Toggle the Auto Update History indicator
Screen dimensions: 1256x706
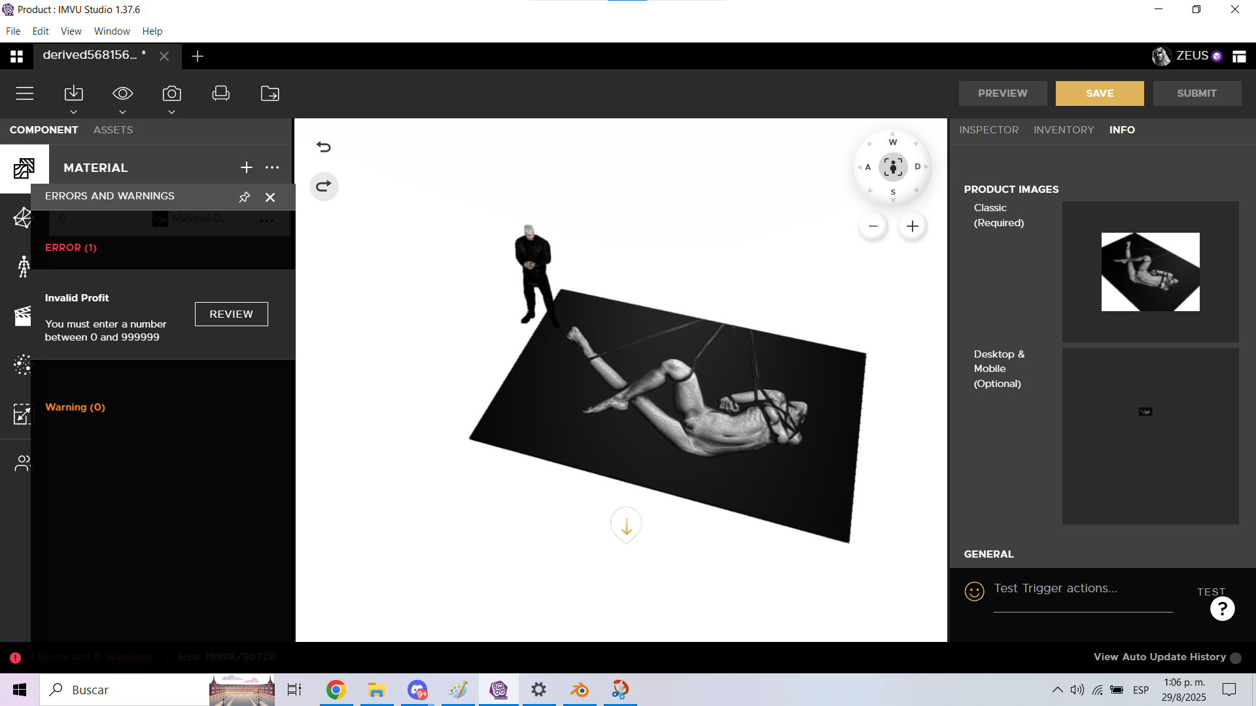pos(1236,658)
